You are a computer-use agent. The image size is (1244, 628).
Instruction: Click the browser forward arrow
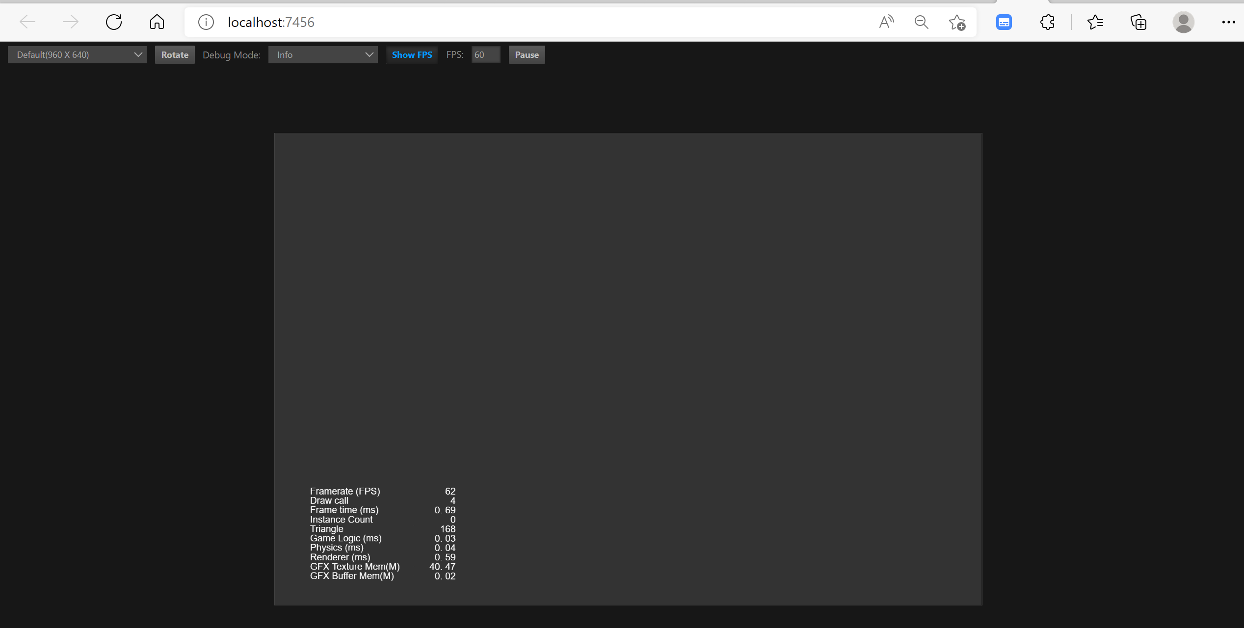point(71,22)
